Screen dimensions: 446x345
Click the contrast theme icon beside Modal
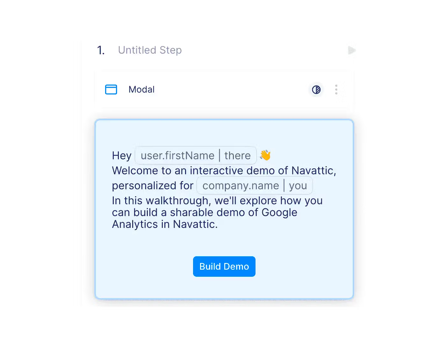click(x=316, y=90)
